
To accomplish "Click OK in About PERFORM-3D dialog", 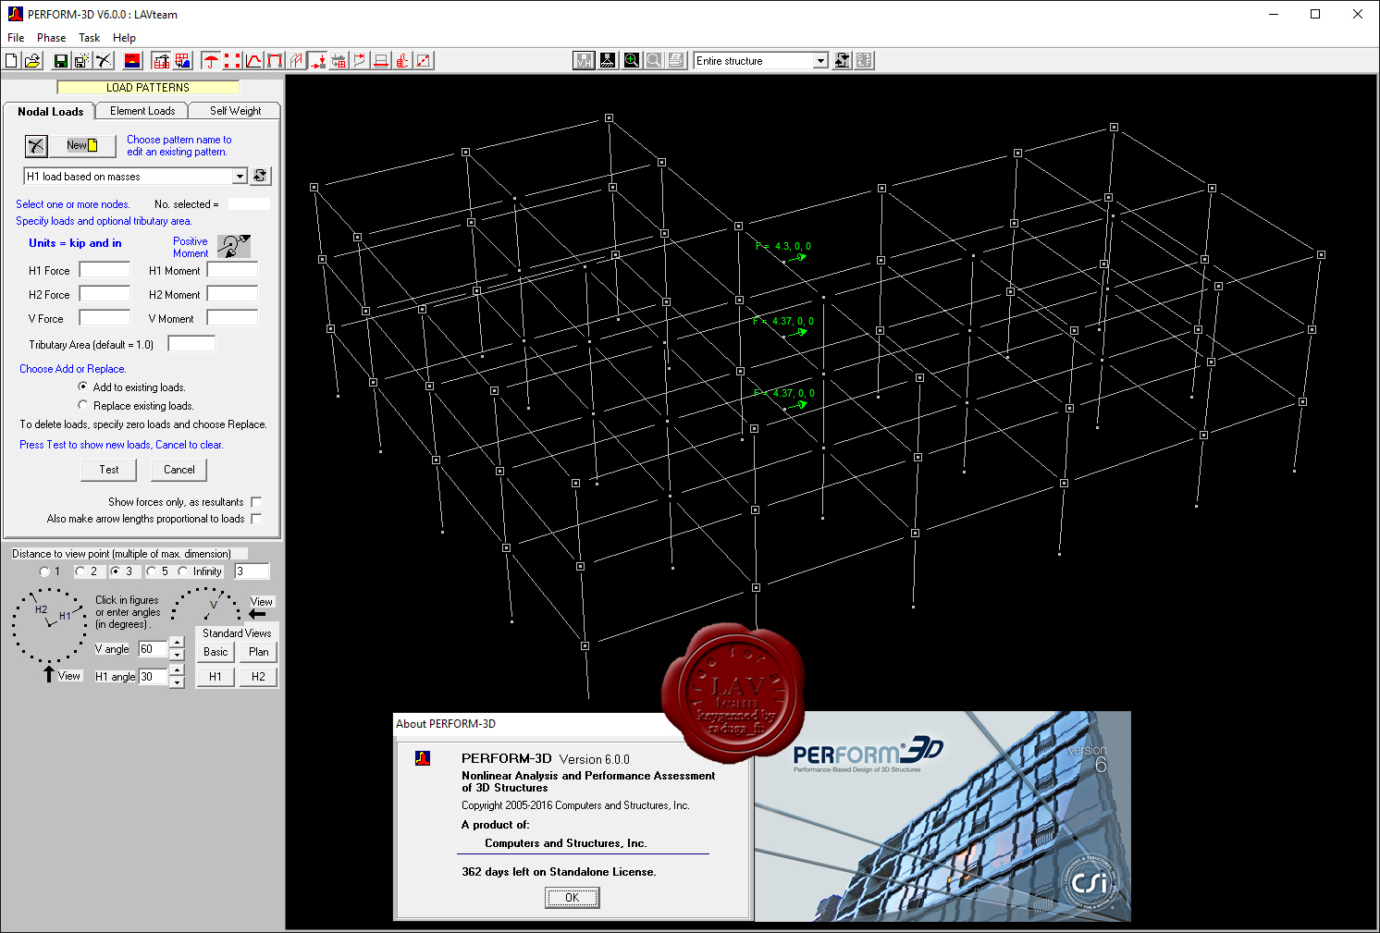I will click(572, 897).
